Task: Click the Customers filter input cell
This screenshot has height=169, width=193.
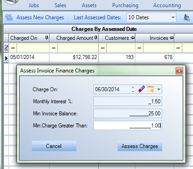Action: pyautogui.click(x=121, y=48)
